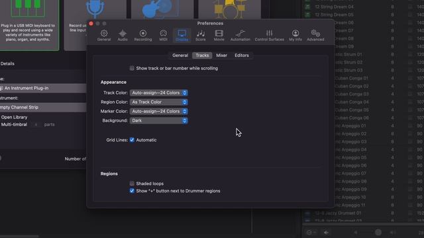Toggle the Automatic grid lines checkbox
This screenshot has height=238, width=424.
tap(132, 139)
